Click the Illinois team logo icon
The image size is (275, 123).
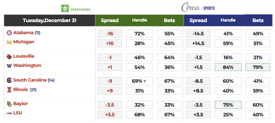pyautogui.click(x=9, y=90)
